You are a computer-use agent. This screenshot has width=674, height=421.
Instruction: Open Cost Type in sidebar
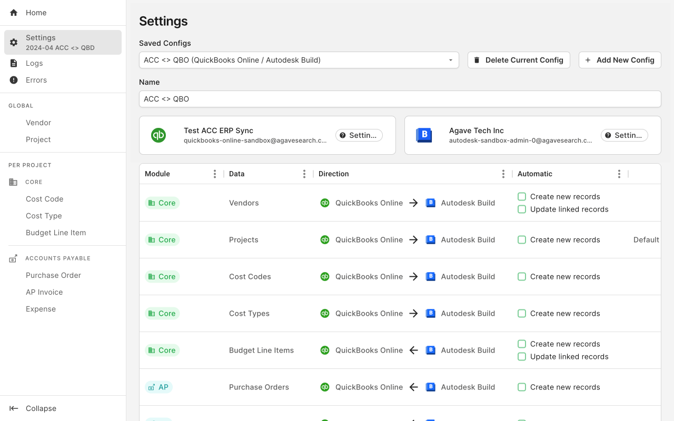[44, 216]
